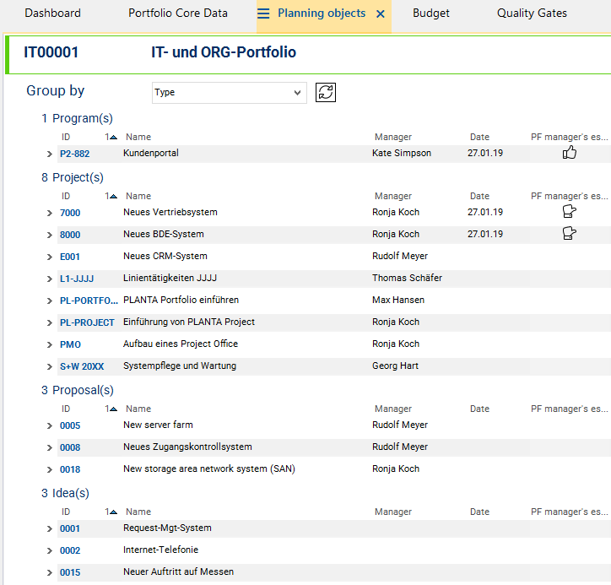Click the Max Hansen manager cell
Image resolution: width=611 pixels, height=585 pixels.
click(x=398, y=300)
